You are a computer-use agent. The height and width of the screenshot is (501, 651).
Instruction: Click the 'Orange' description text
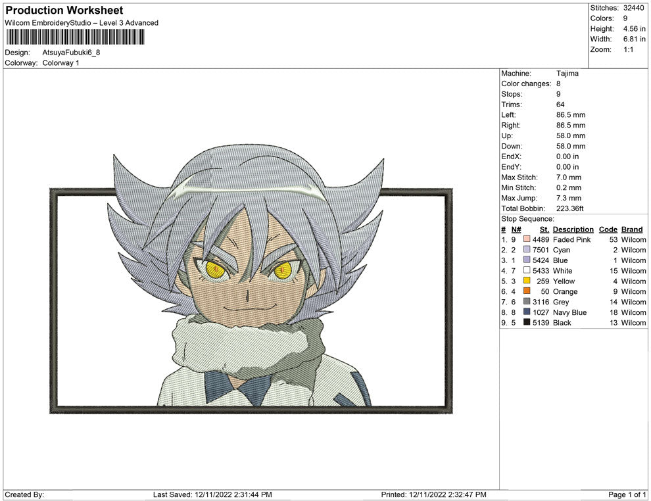565,291
